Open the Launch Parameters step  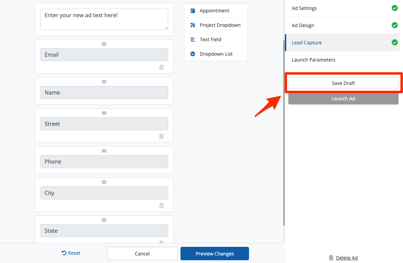(x=313, y=60)
